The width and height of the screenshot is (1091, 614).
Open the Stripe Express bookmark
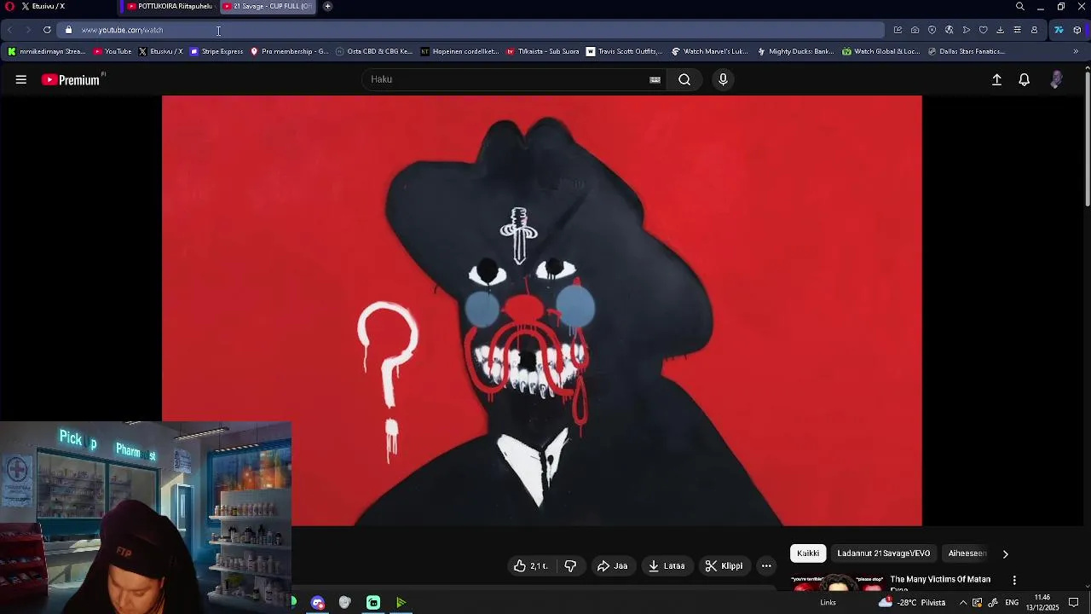point(216,51)
